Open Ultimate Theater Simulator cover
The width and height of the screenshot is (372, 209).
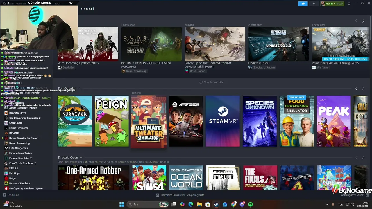[x=149, y=122]
